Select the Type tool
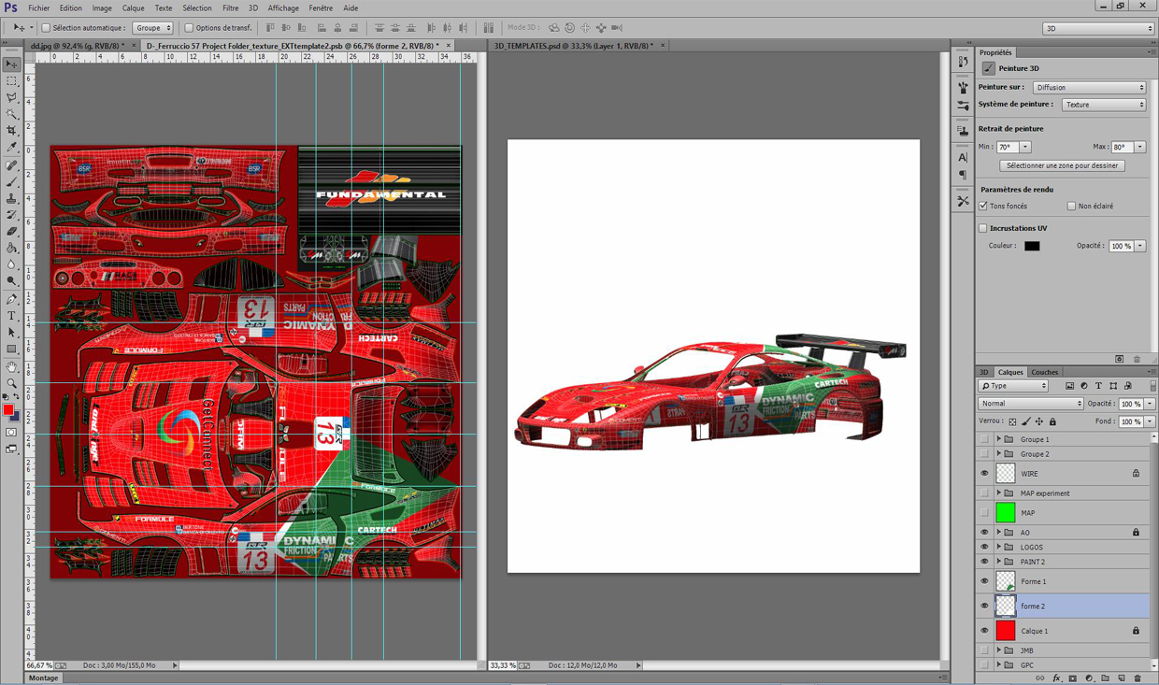The width and height of the screenshot is (1159, 685). coord(11,317)
